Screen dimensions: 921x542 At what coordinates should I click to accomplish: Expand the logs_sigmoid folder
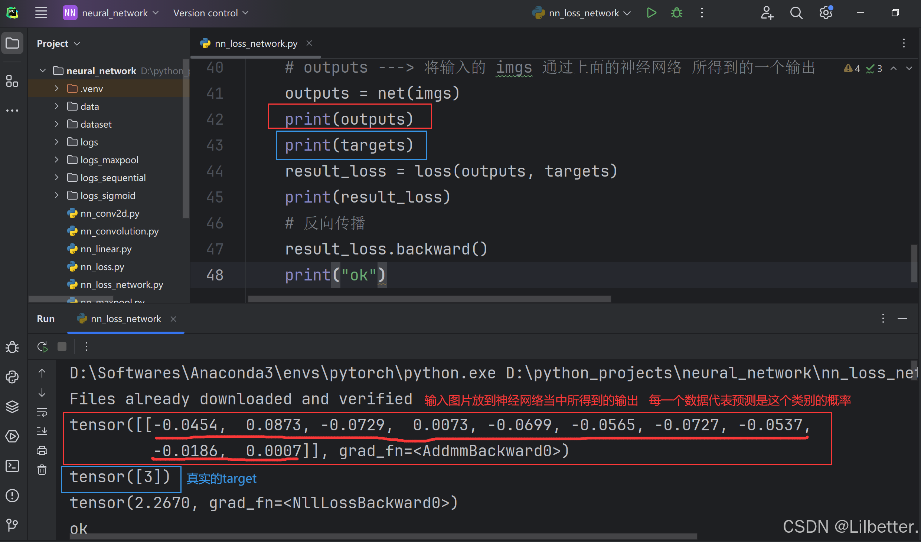[56, 195]
